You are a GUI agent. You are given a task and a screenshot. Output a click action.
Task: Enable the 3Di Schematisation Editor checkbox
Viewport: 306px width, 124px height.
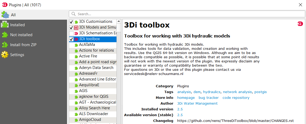pyautogui.click(x=71, y=34)
